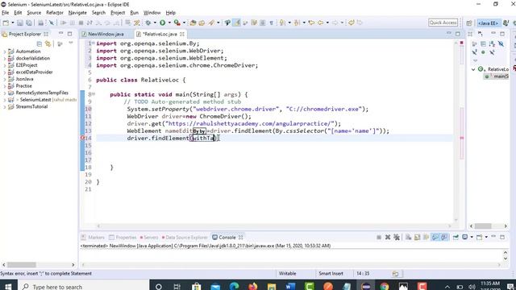Click the Debug bug icon

[x=148, y=23]
